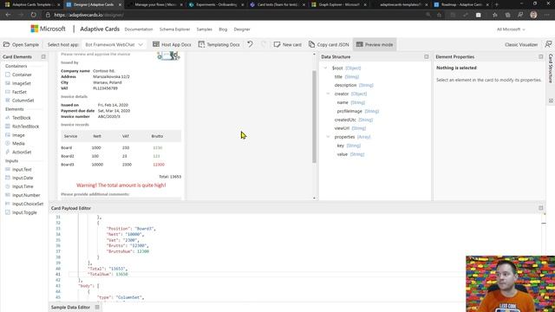Screen dimensions: 555x312
Task: Click TotalNum line in payload editor
Action: 108,274
